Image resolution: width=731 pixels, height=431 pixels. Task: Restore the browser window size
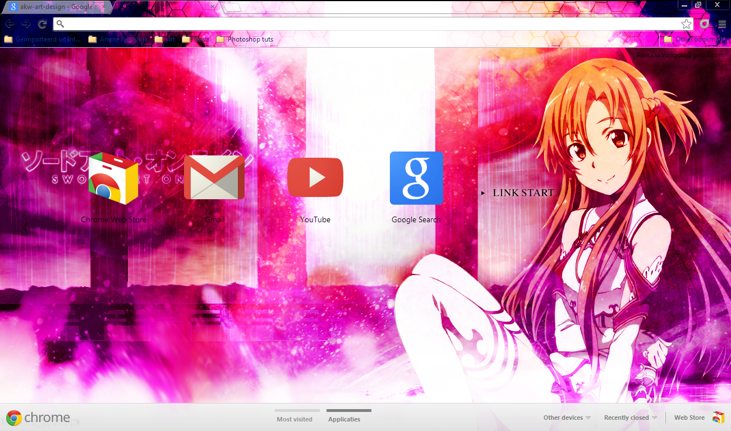pos(697,4)
